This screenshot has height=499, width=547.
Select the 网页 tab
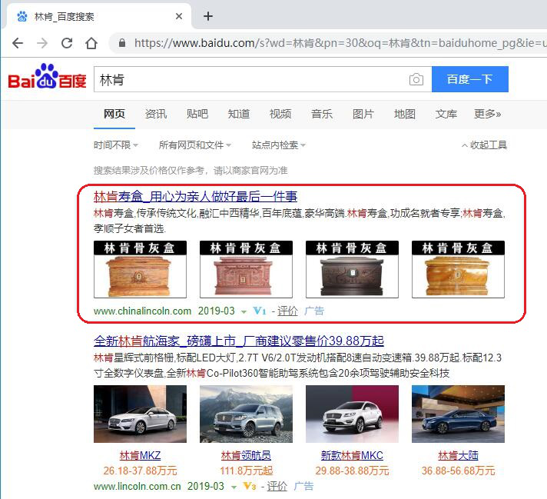(114, 114)
